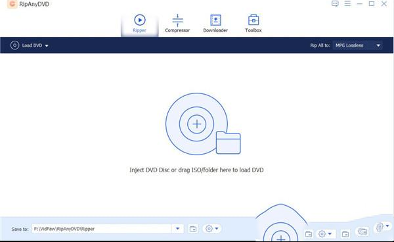Switch to the Ripper tab
The width and height of the screenshot is (394, 242).
(x=139, y=24)
